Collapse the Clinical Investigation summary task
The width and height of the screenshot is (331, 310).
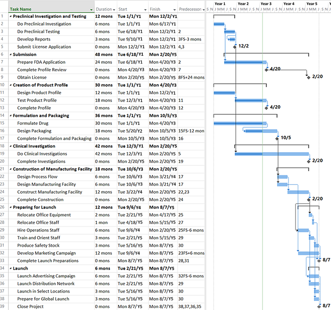coord(11,146)
